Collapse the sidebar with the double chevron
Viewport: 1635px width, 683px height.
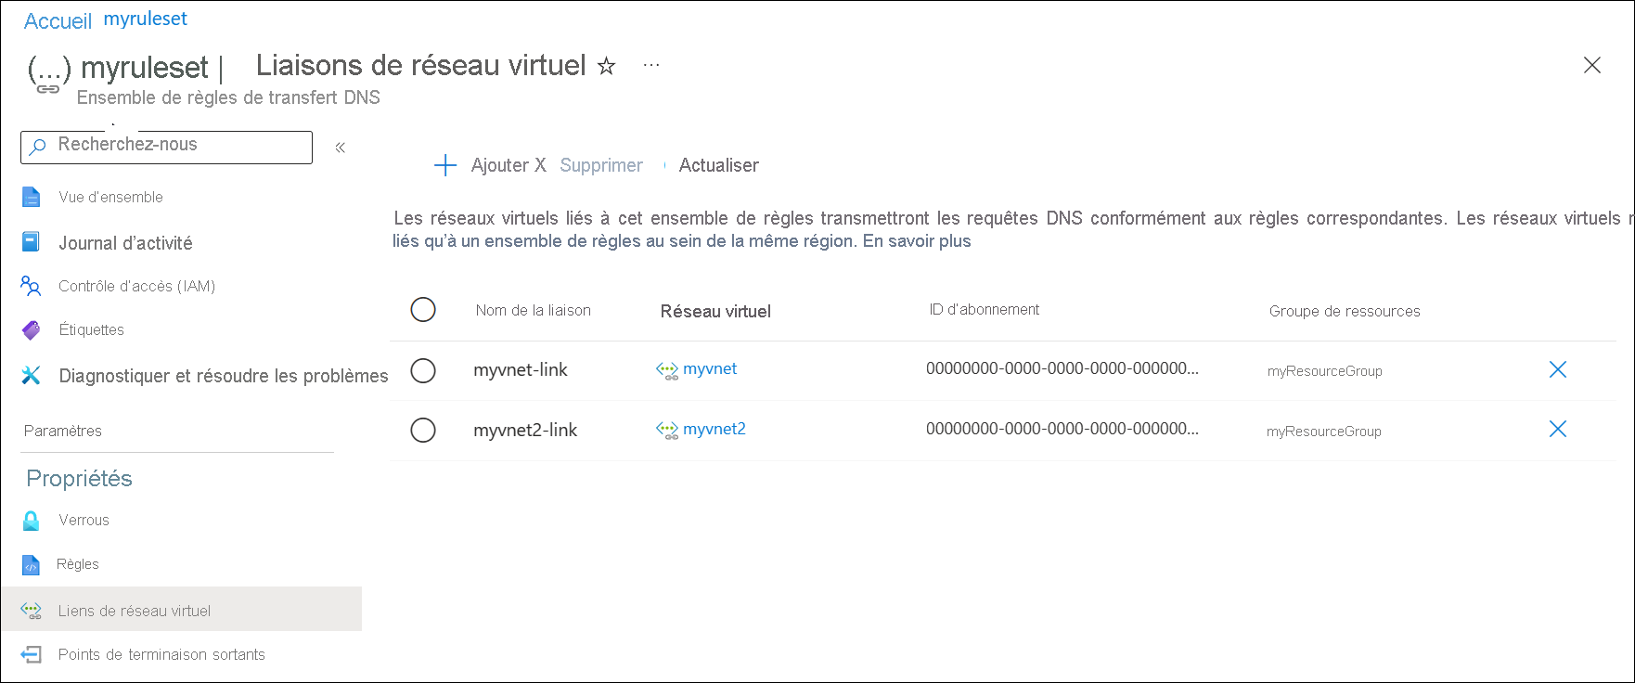341,148
